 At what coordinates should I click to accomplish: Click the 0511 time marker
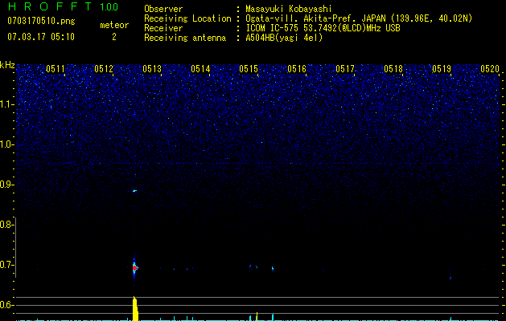[x=56, y=69]
